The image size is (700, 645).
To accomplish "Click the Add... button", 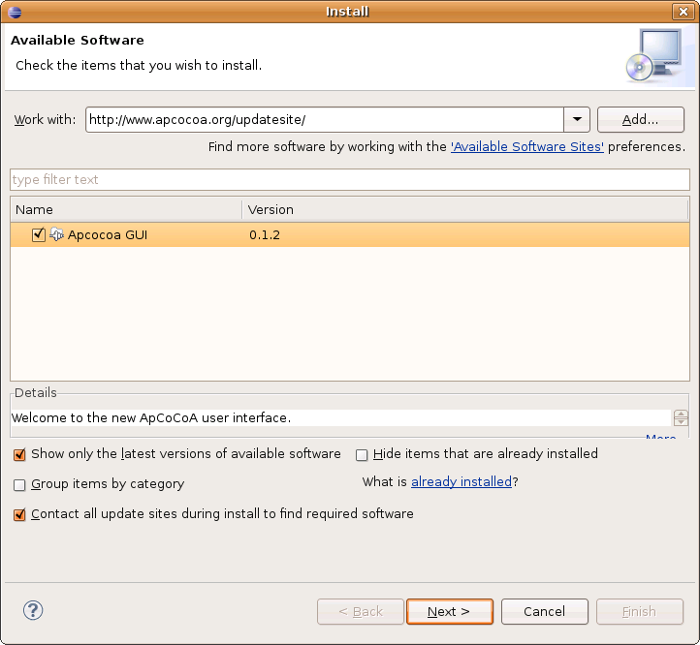I will point(641,119).
